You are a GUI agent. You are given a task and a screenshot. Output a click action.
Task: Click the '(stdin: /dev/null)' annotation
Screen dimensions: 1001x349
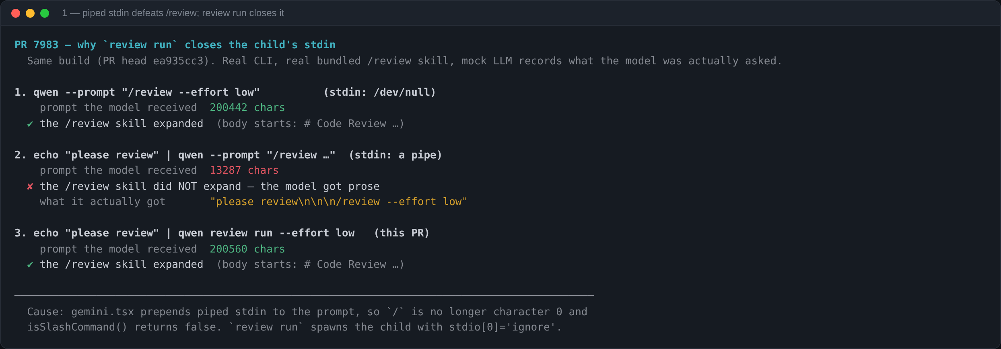(x=379, y=92)
